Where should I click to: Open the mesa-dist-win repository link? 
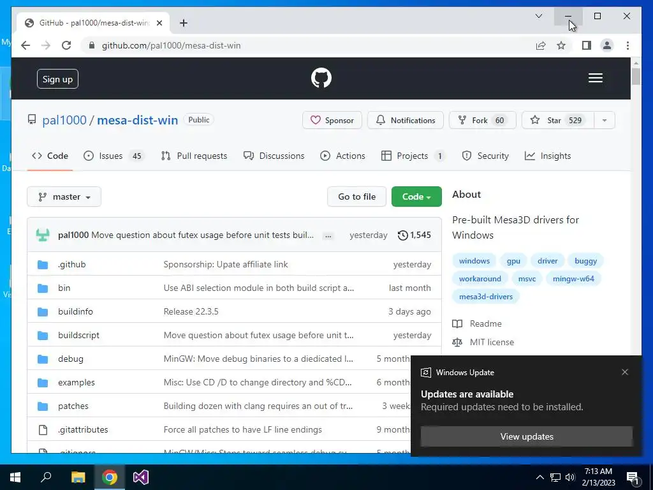138,120
